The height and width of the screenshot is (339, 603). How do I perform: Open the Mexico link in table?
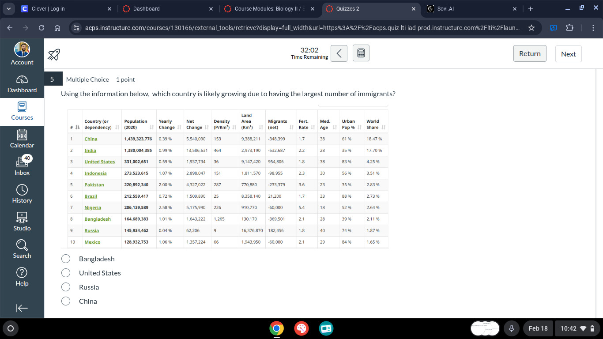[92, 242]
